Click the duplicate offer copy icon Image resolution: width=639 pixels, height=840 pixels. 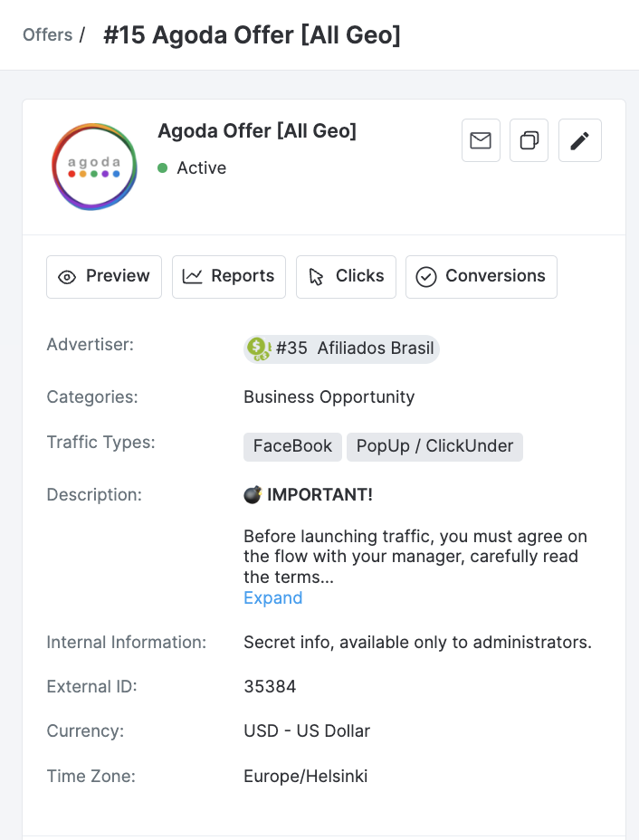(529, 140)
